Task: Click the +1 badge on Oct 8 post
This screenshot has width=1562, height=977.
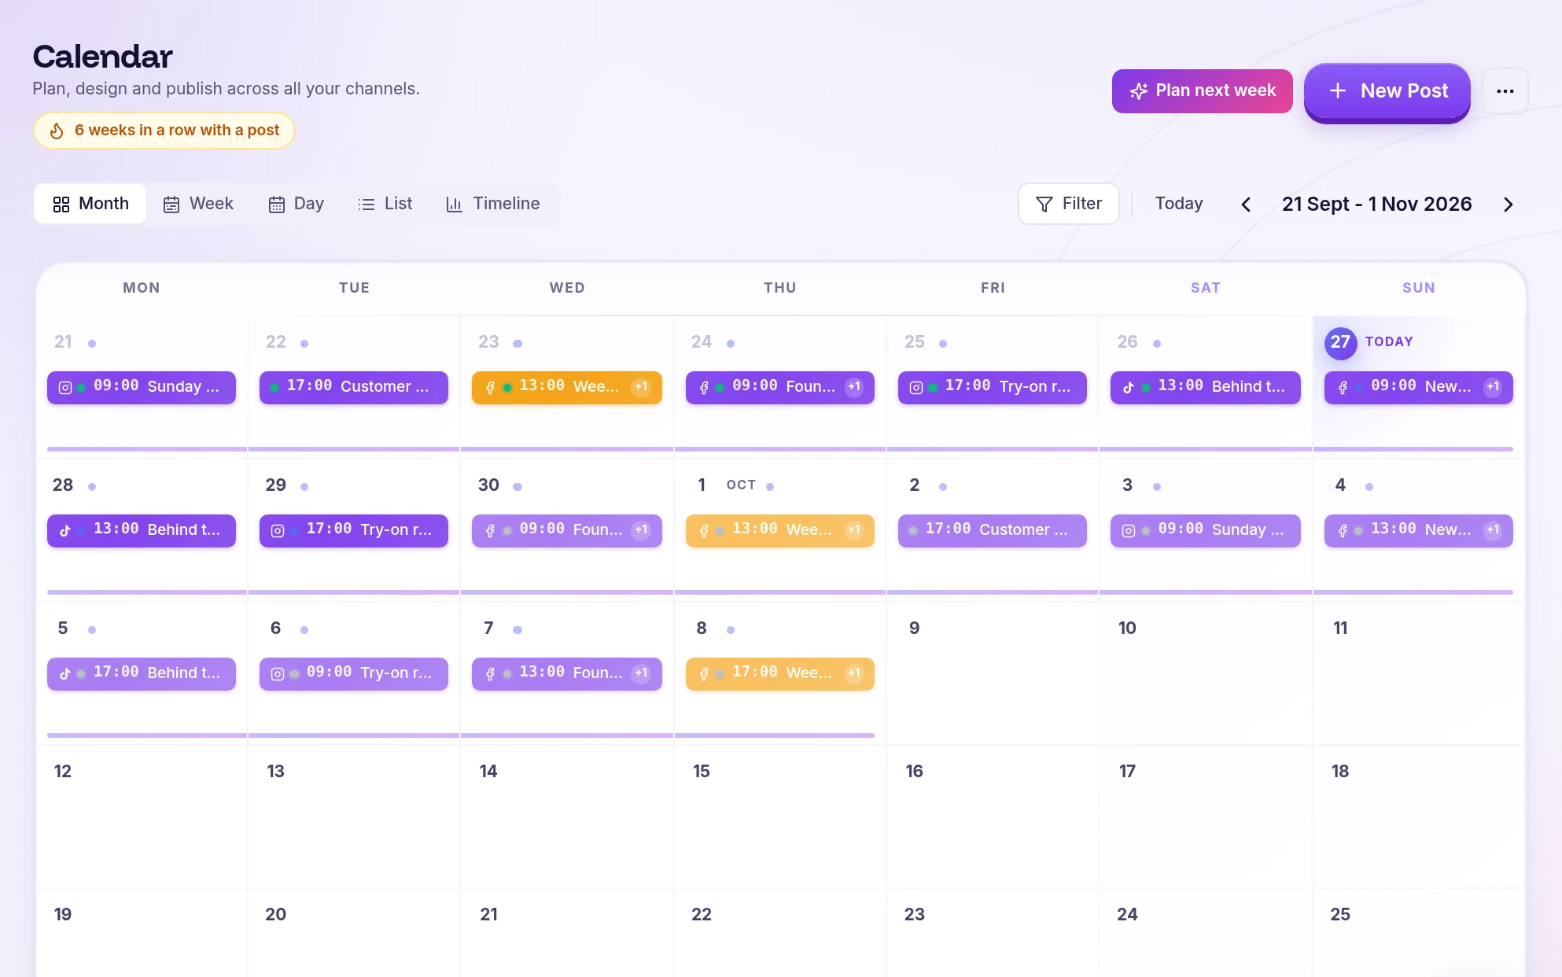Action: (854, 673)
